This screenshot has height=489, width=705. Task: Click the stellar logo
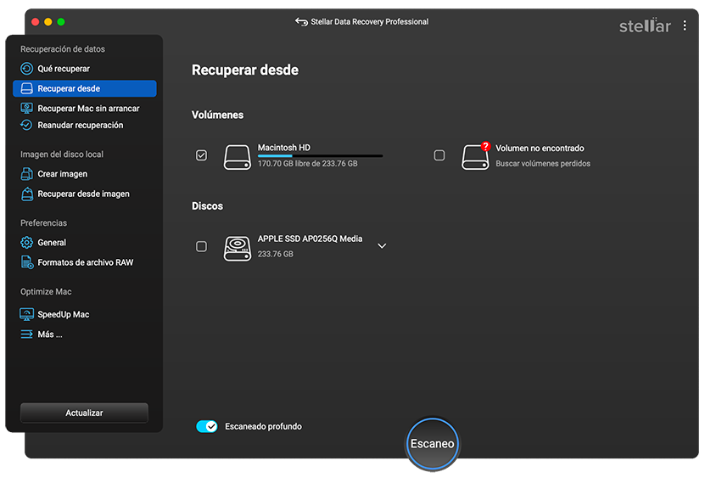[645, 25]
